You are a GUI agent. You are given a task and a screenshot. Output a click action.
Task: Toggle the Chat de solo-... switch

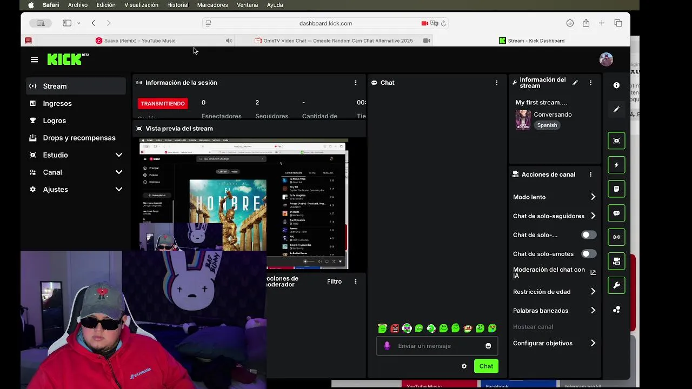(x=589, y=235)
